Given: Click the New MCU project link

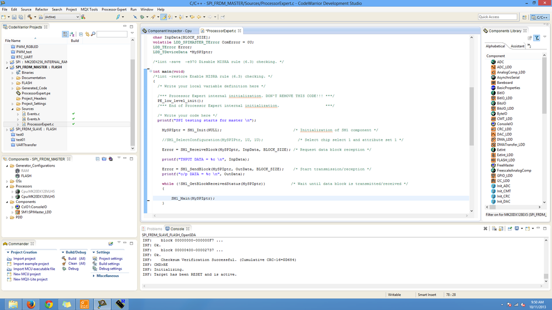Looking at the screenshot, I should 27,274.
